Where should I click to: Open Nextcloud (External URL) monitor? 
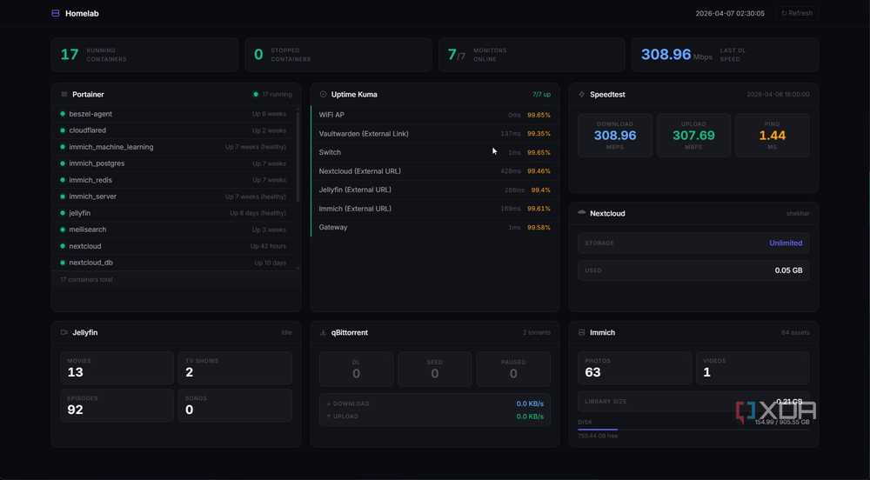click(434, 171)
